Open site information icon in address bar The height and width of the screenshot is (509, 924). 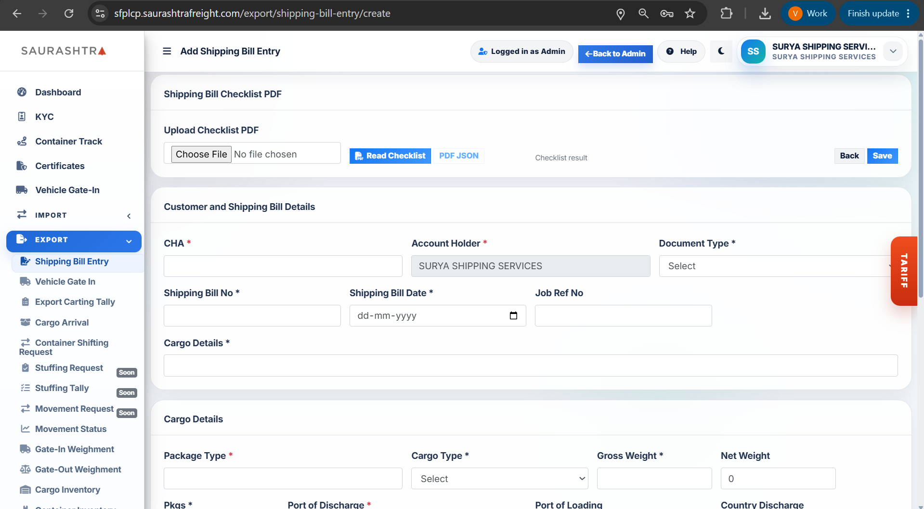click(100, 13)
